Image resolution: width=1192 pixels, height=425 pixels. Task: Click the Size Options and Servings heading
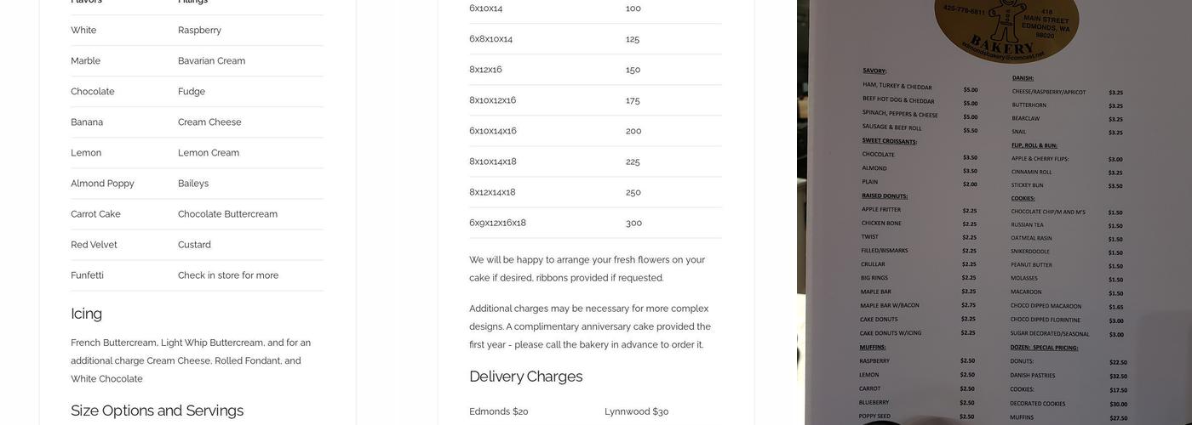[157, 411]
